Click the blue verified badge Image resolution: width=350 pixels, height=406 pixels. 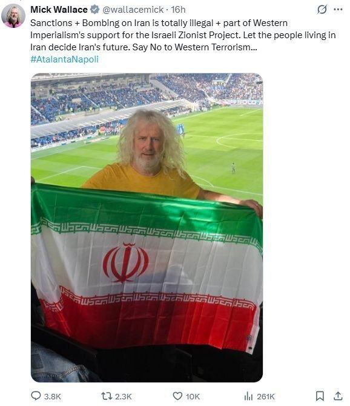click(94, 10)
